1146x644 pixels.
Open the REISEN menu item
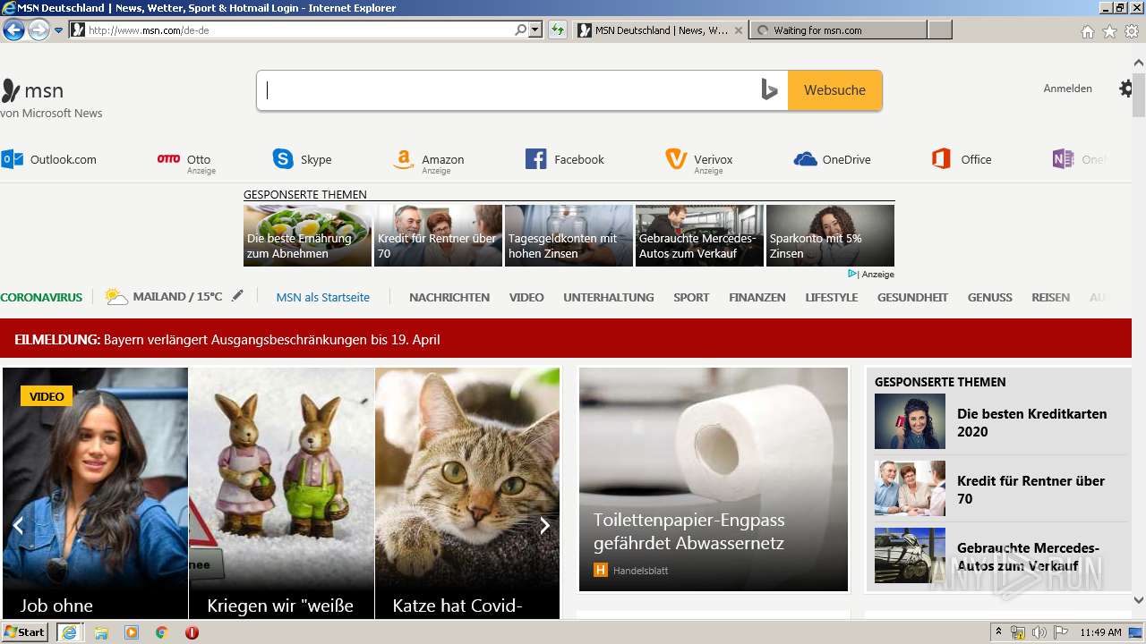[1051, 297]
